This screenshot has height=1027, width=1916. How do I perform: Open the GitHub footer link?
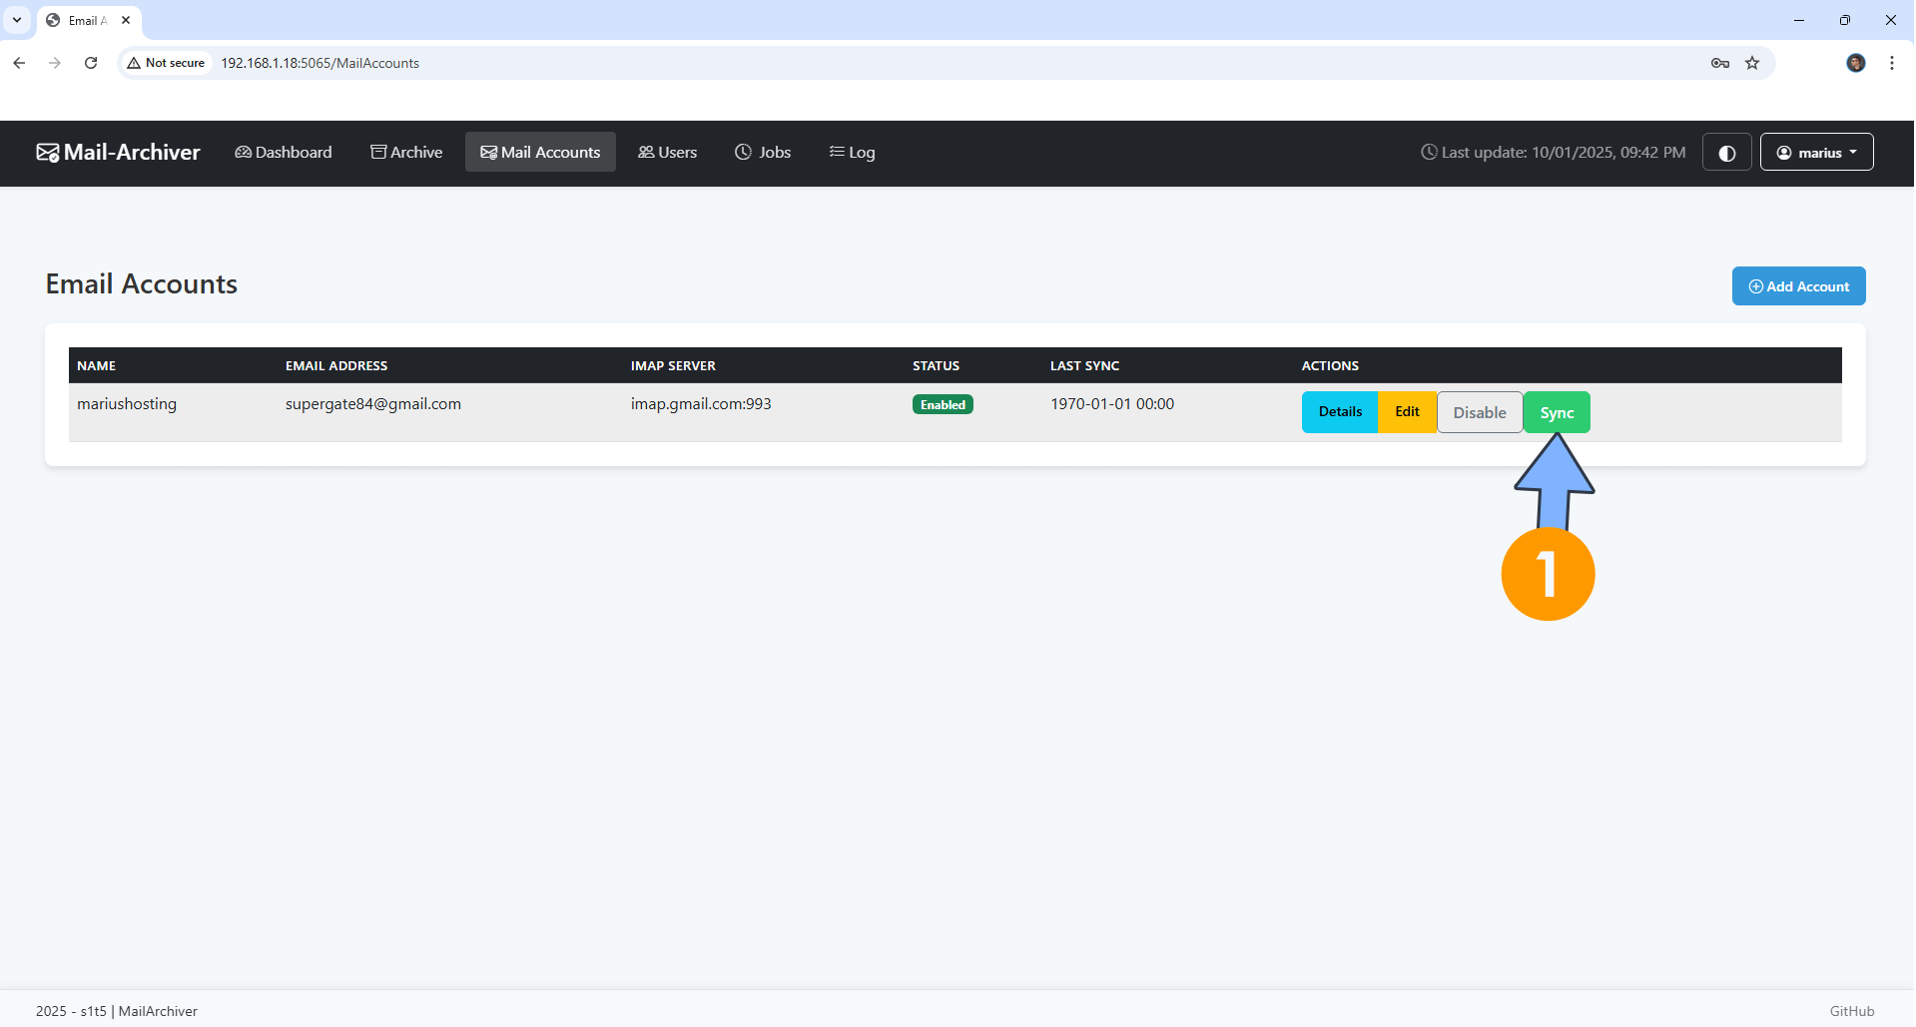coord(1851,1011)
